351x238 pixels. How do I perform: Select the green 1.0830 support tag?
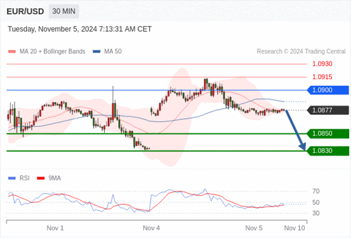pos(328,151)
